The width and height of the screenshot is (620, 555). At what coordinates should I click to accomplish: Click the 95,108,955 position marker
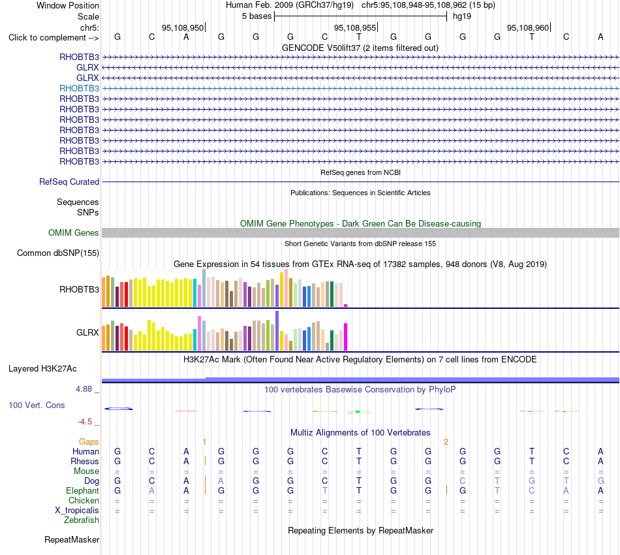(355, 27)
